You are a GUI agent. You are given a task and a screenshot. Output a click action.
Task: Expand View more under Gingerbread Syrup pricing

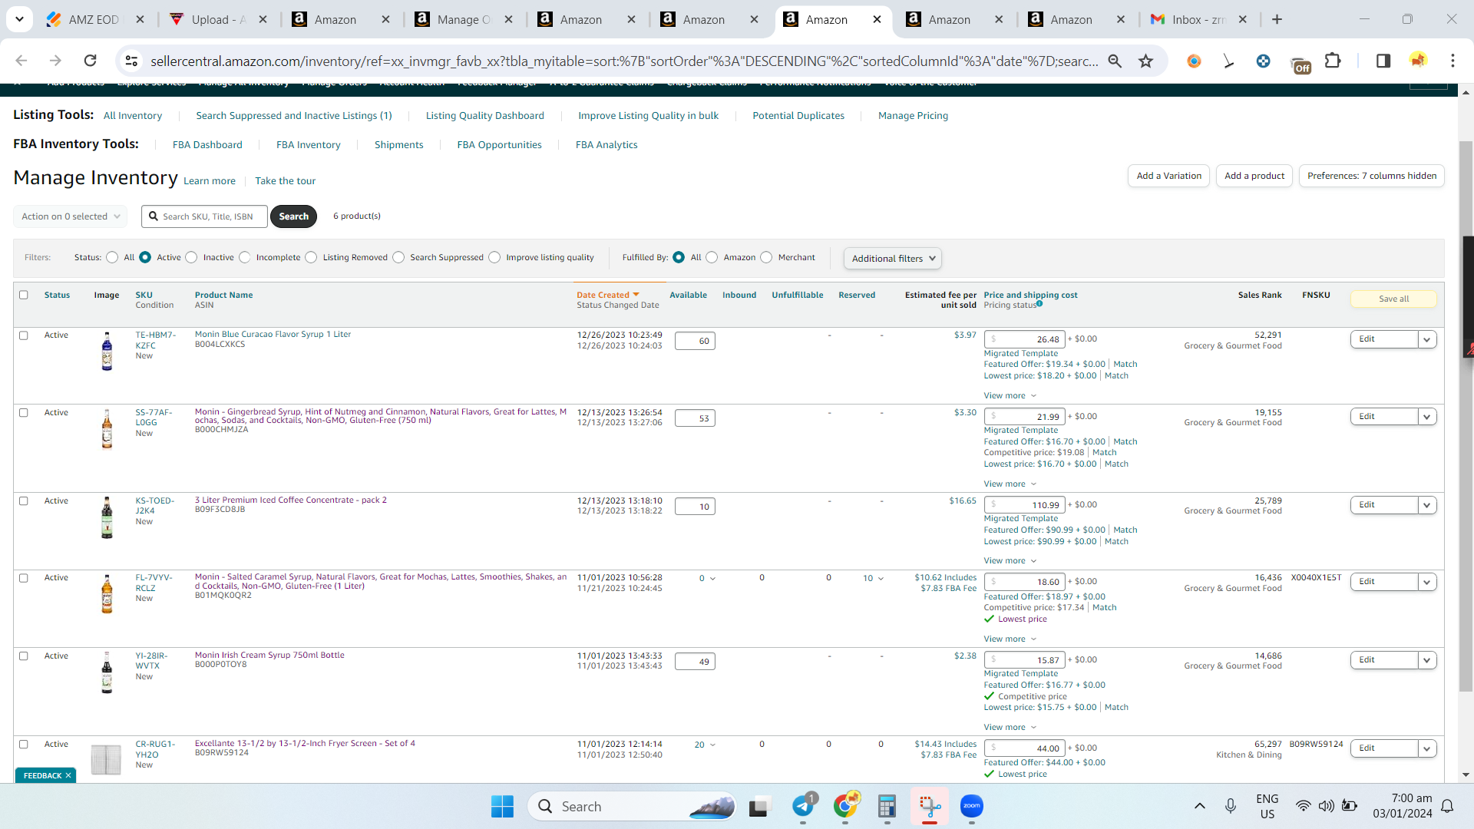[1010, 484]
